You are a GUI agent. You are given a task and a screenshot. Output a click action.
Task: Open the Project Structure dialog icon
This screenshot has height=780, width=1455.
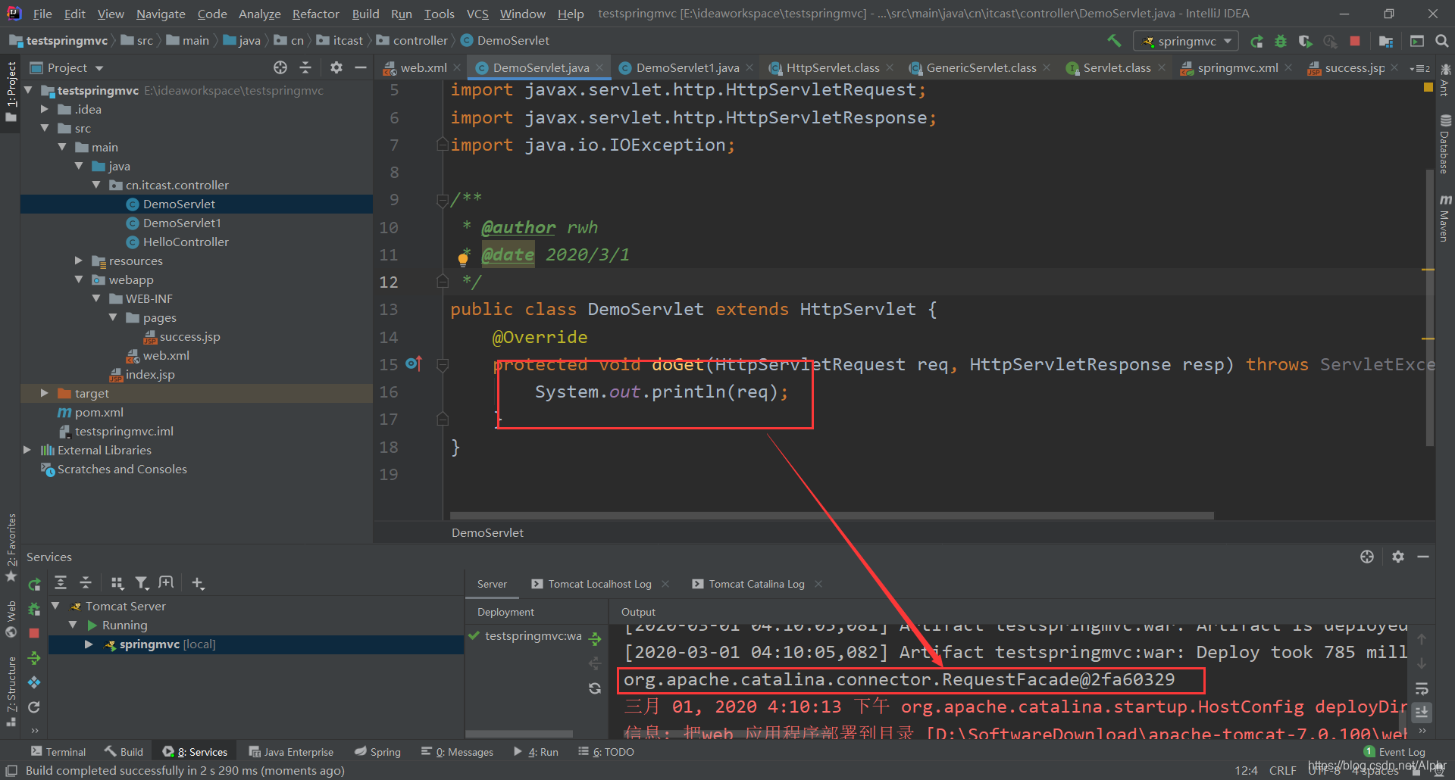click(x=1386, y=41)
